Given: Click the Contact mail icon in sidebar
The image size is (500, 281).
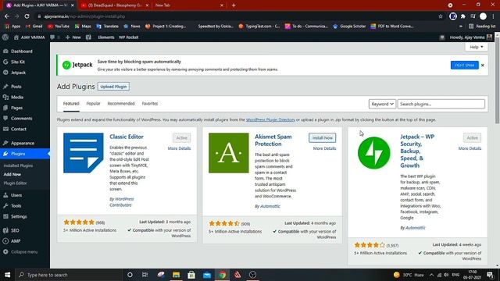Looking at the screenshot, I should (x=5, y=129).
